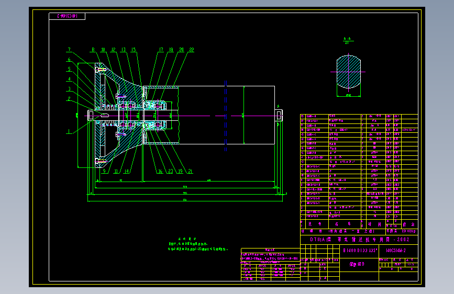The width and height of the screenshot is (454, 294).
Task: Click the weight value '23.02kg'
Action: coord(408,231)
